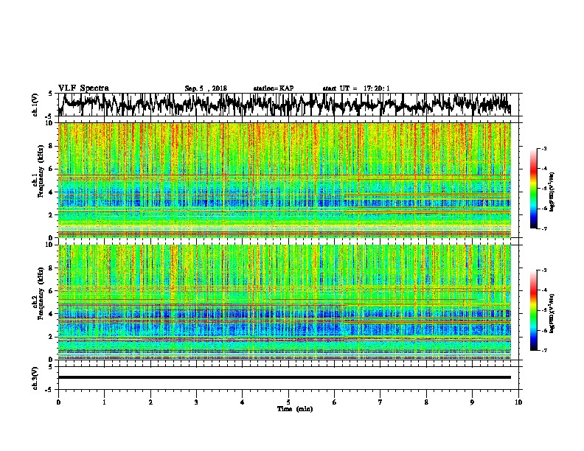The image size is (584, 451).
Task: Select the date text "Sep. 5 , 2018"
Action: click(206, 88)
